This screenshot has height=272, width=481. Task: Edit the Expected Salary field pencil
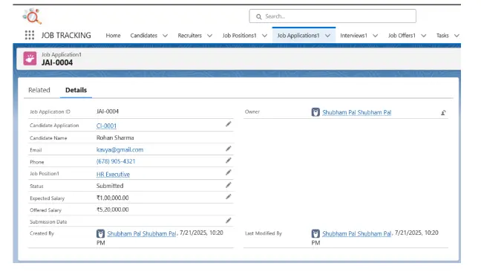click(x=228, y=197)
